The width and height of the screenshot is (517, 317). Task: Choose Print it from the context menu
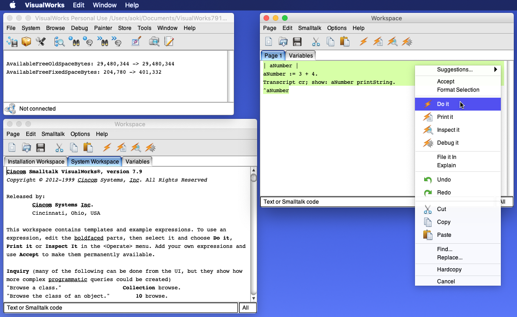point(457,117)
